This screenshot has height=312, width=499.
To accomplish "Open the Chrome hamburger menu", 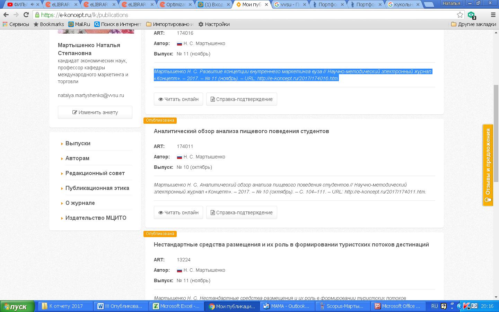I will tap(493, 15).
